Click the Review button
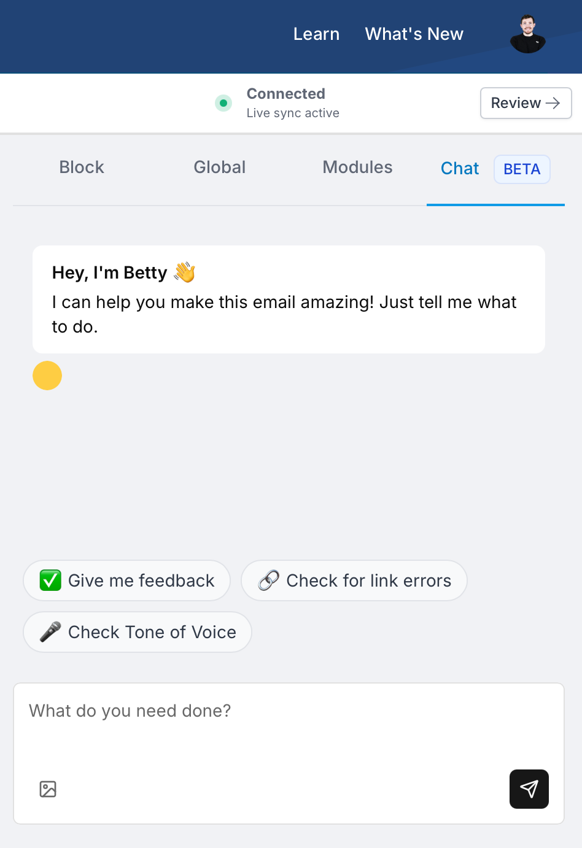This screenshot has width=582, height=848. 526,103
